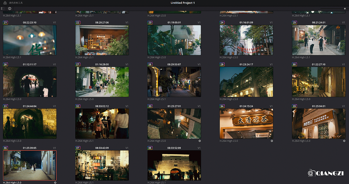Select clip 32 night crowd thumbnail
The image size is (349, 184).
102,124
